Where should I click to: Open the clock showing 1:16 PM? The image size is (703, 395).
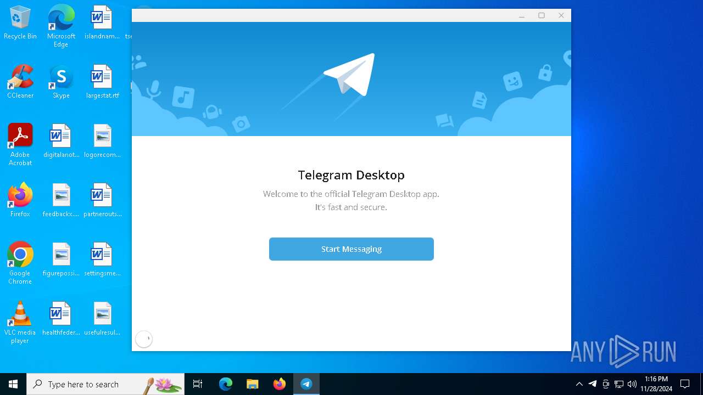pos(656,384)
